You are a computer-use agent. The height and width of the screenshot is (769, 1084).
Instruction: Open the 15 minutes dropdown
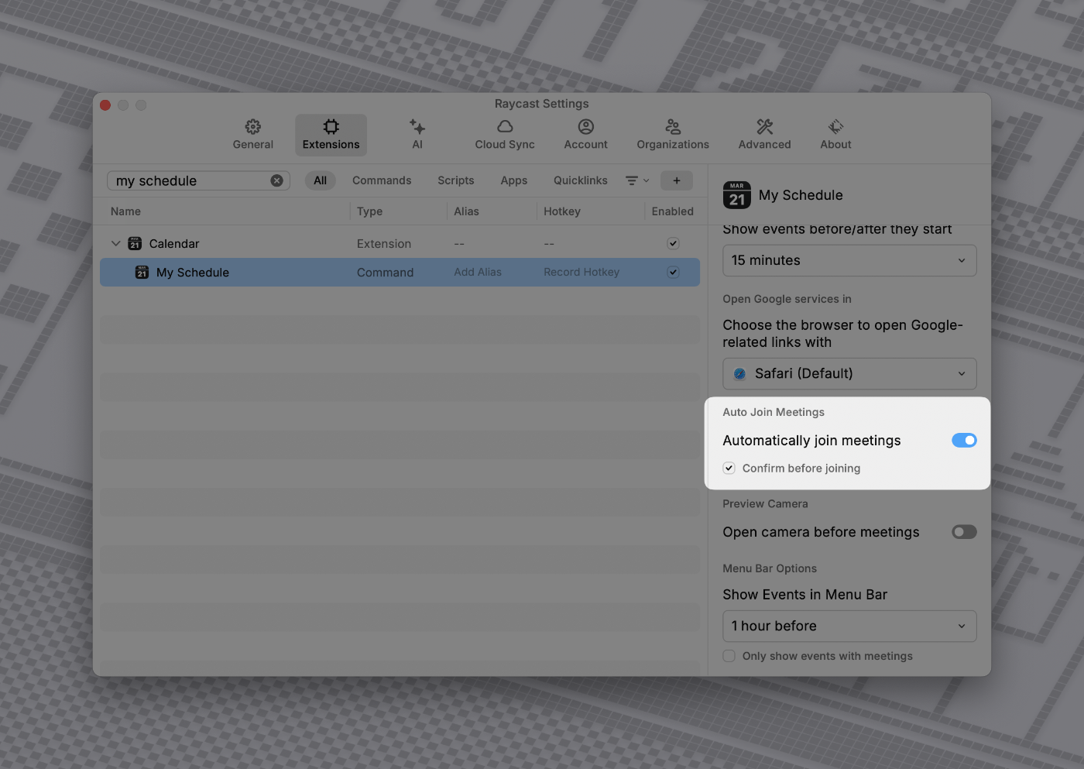(x=849, y=260)
